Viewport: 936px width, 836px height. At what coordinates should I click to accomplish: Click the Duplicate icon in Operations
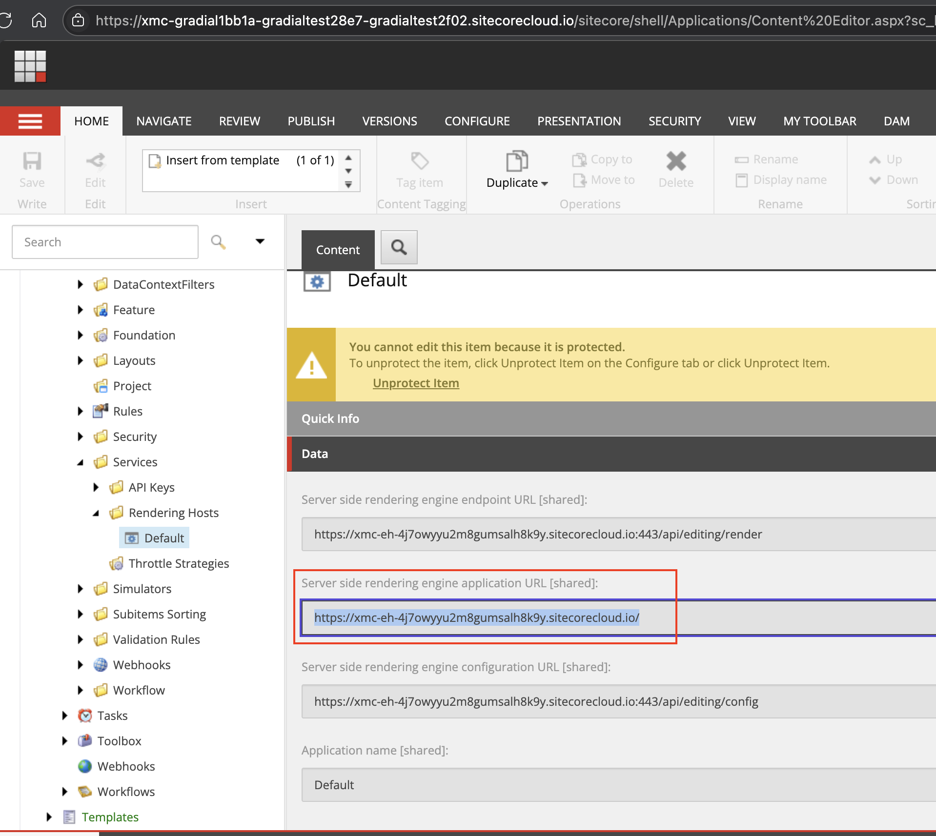517,161
